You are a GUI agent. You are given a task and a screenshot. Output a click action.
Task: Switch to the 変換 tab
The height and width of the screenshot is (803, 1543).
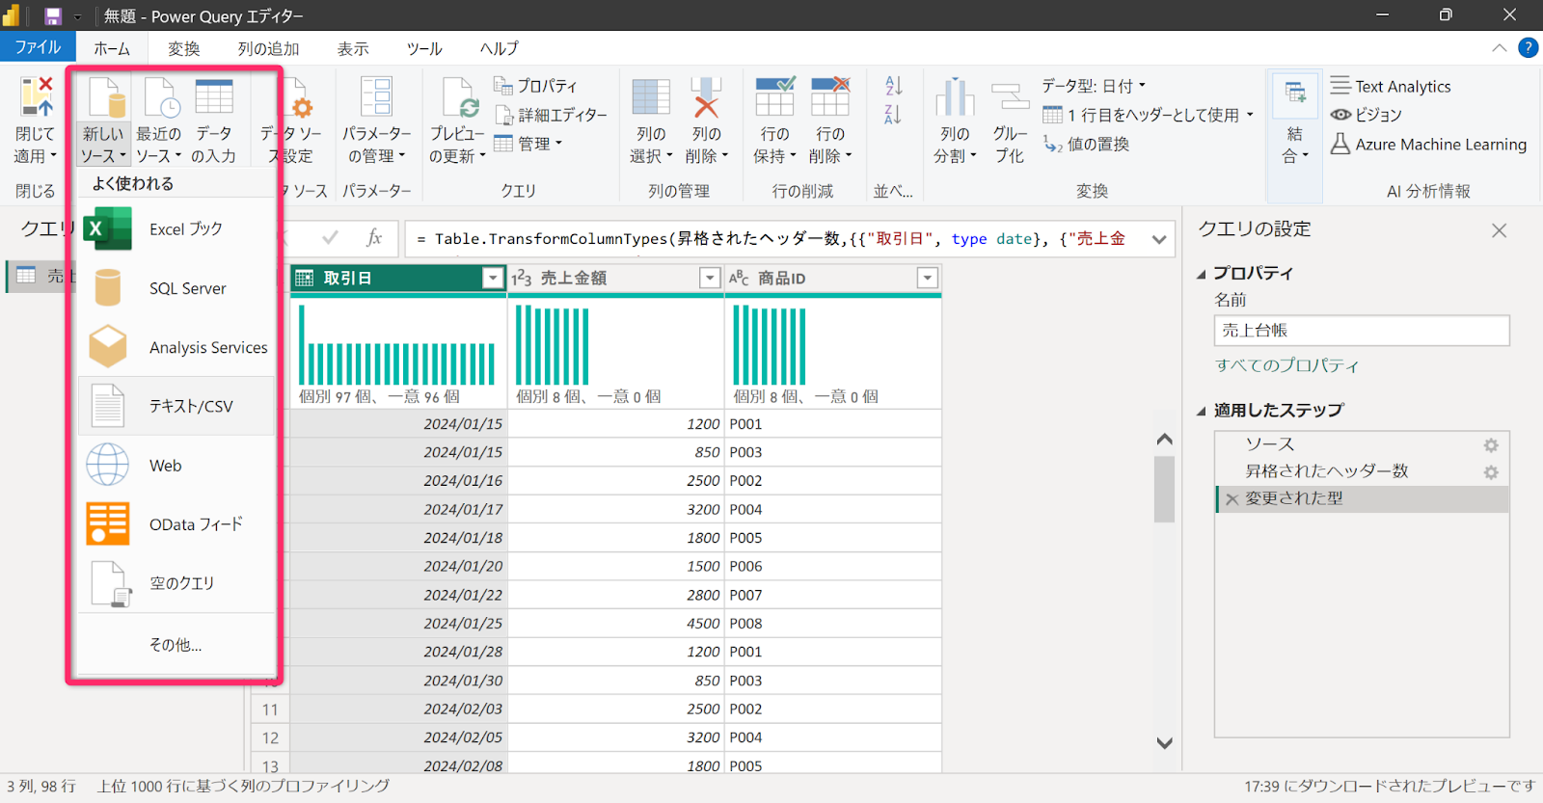[x=183, y=48]
